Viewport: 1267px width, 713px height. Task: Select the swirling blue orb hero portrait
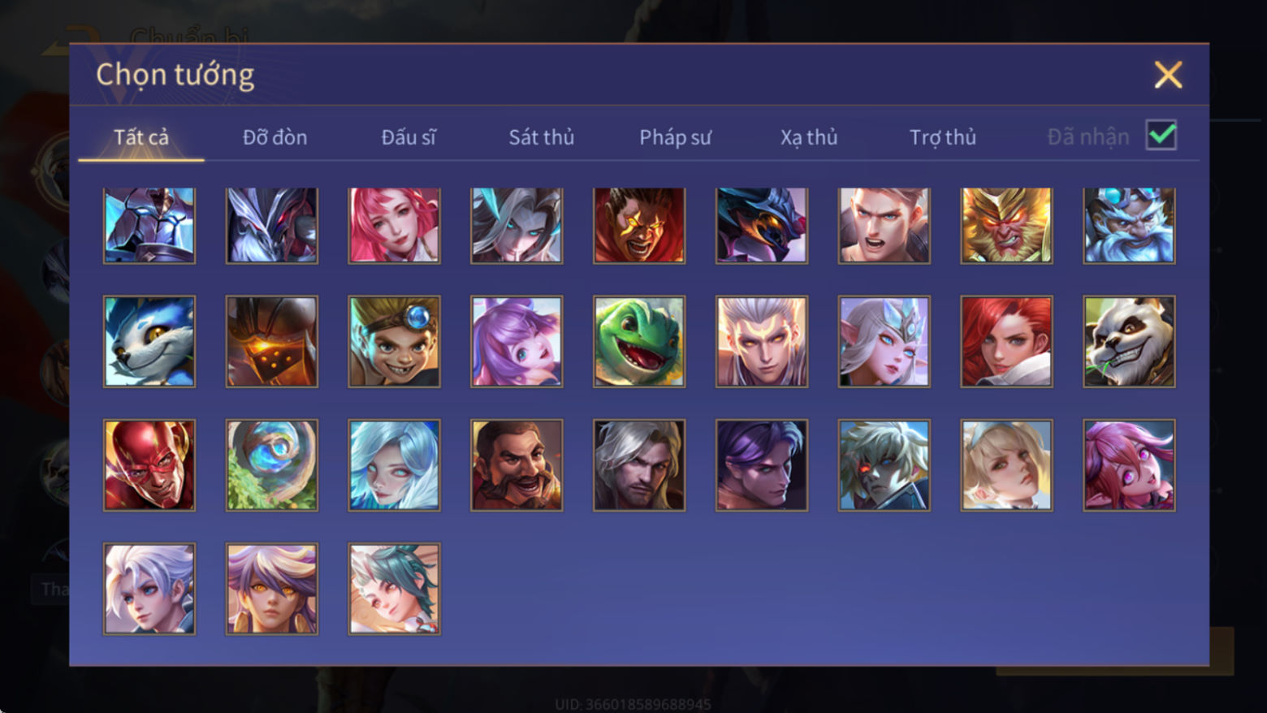pos(272,465)
